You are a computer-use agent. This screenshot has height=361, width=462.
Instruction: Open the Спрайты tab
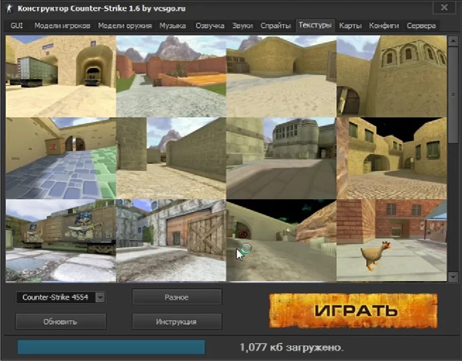tap(276, 25)
